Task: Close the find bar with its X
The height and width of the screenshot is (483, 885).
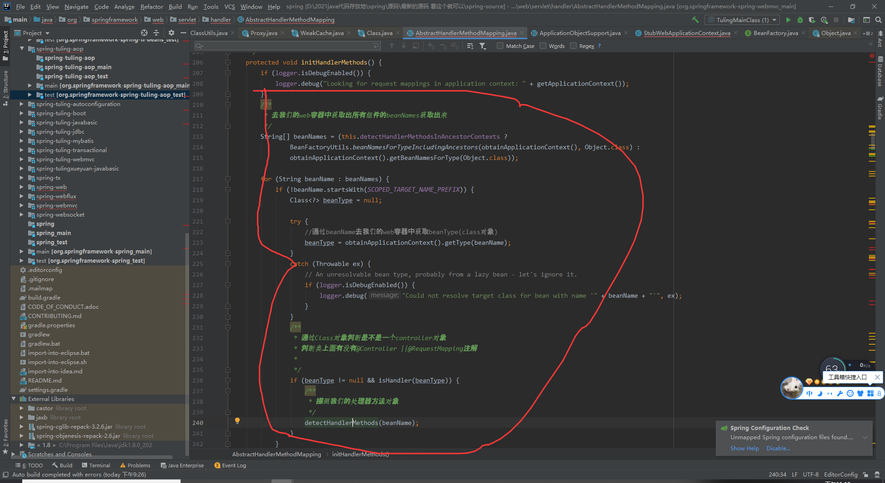Action: point(871,44)
